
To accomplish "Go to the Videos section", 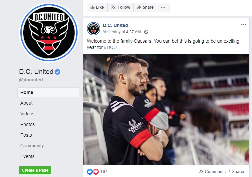I will [27, 114].
